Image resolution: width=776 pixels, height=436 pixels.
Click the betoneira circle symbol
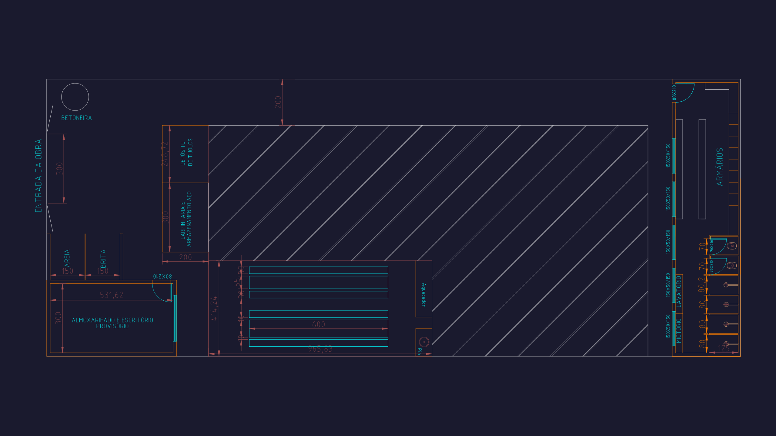pyautogui.click(x=75, y=97)
